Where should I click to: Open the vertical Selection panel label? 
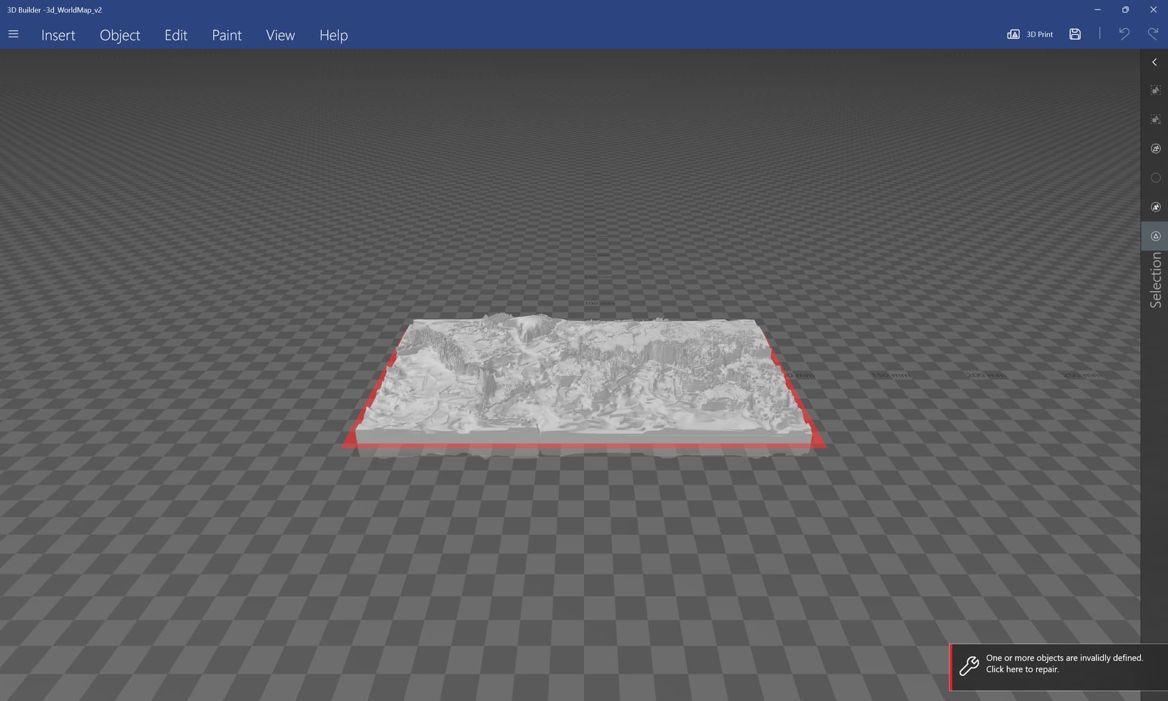click(x=1156, y=280)
